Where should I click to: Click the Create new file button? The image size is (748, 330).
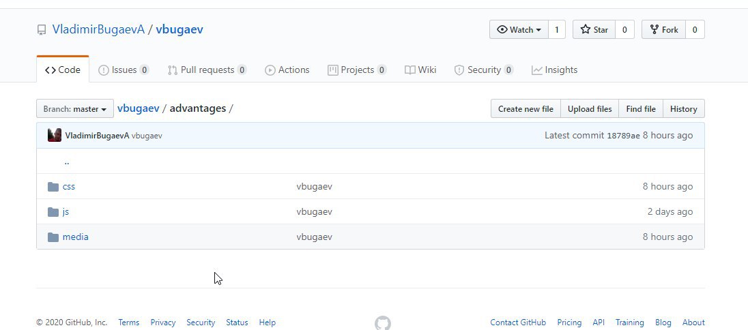[x=526, y=108]
